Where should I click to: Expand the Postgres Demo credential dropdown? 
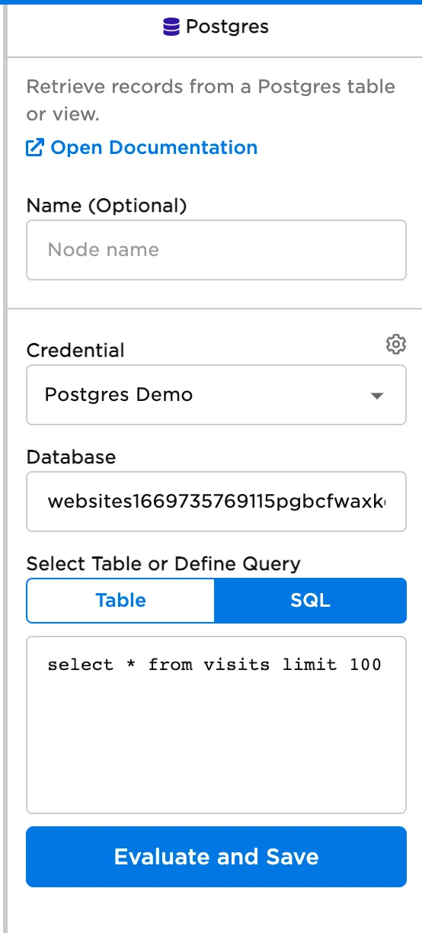216,395
